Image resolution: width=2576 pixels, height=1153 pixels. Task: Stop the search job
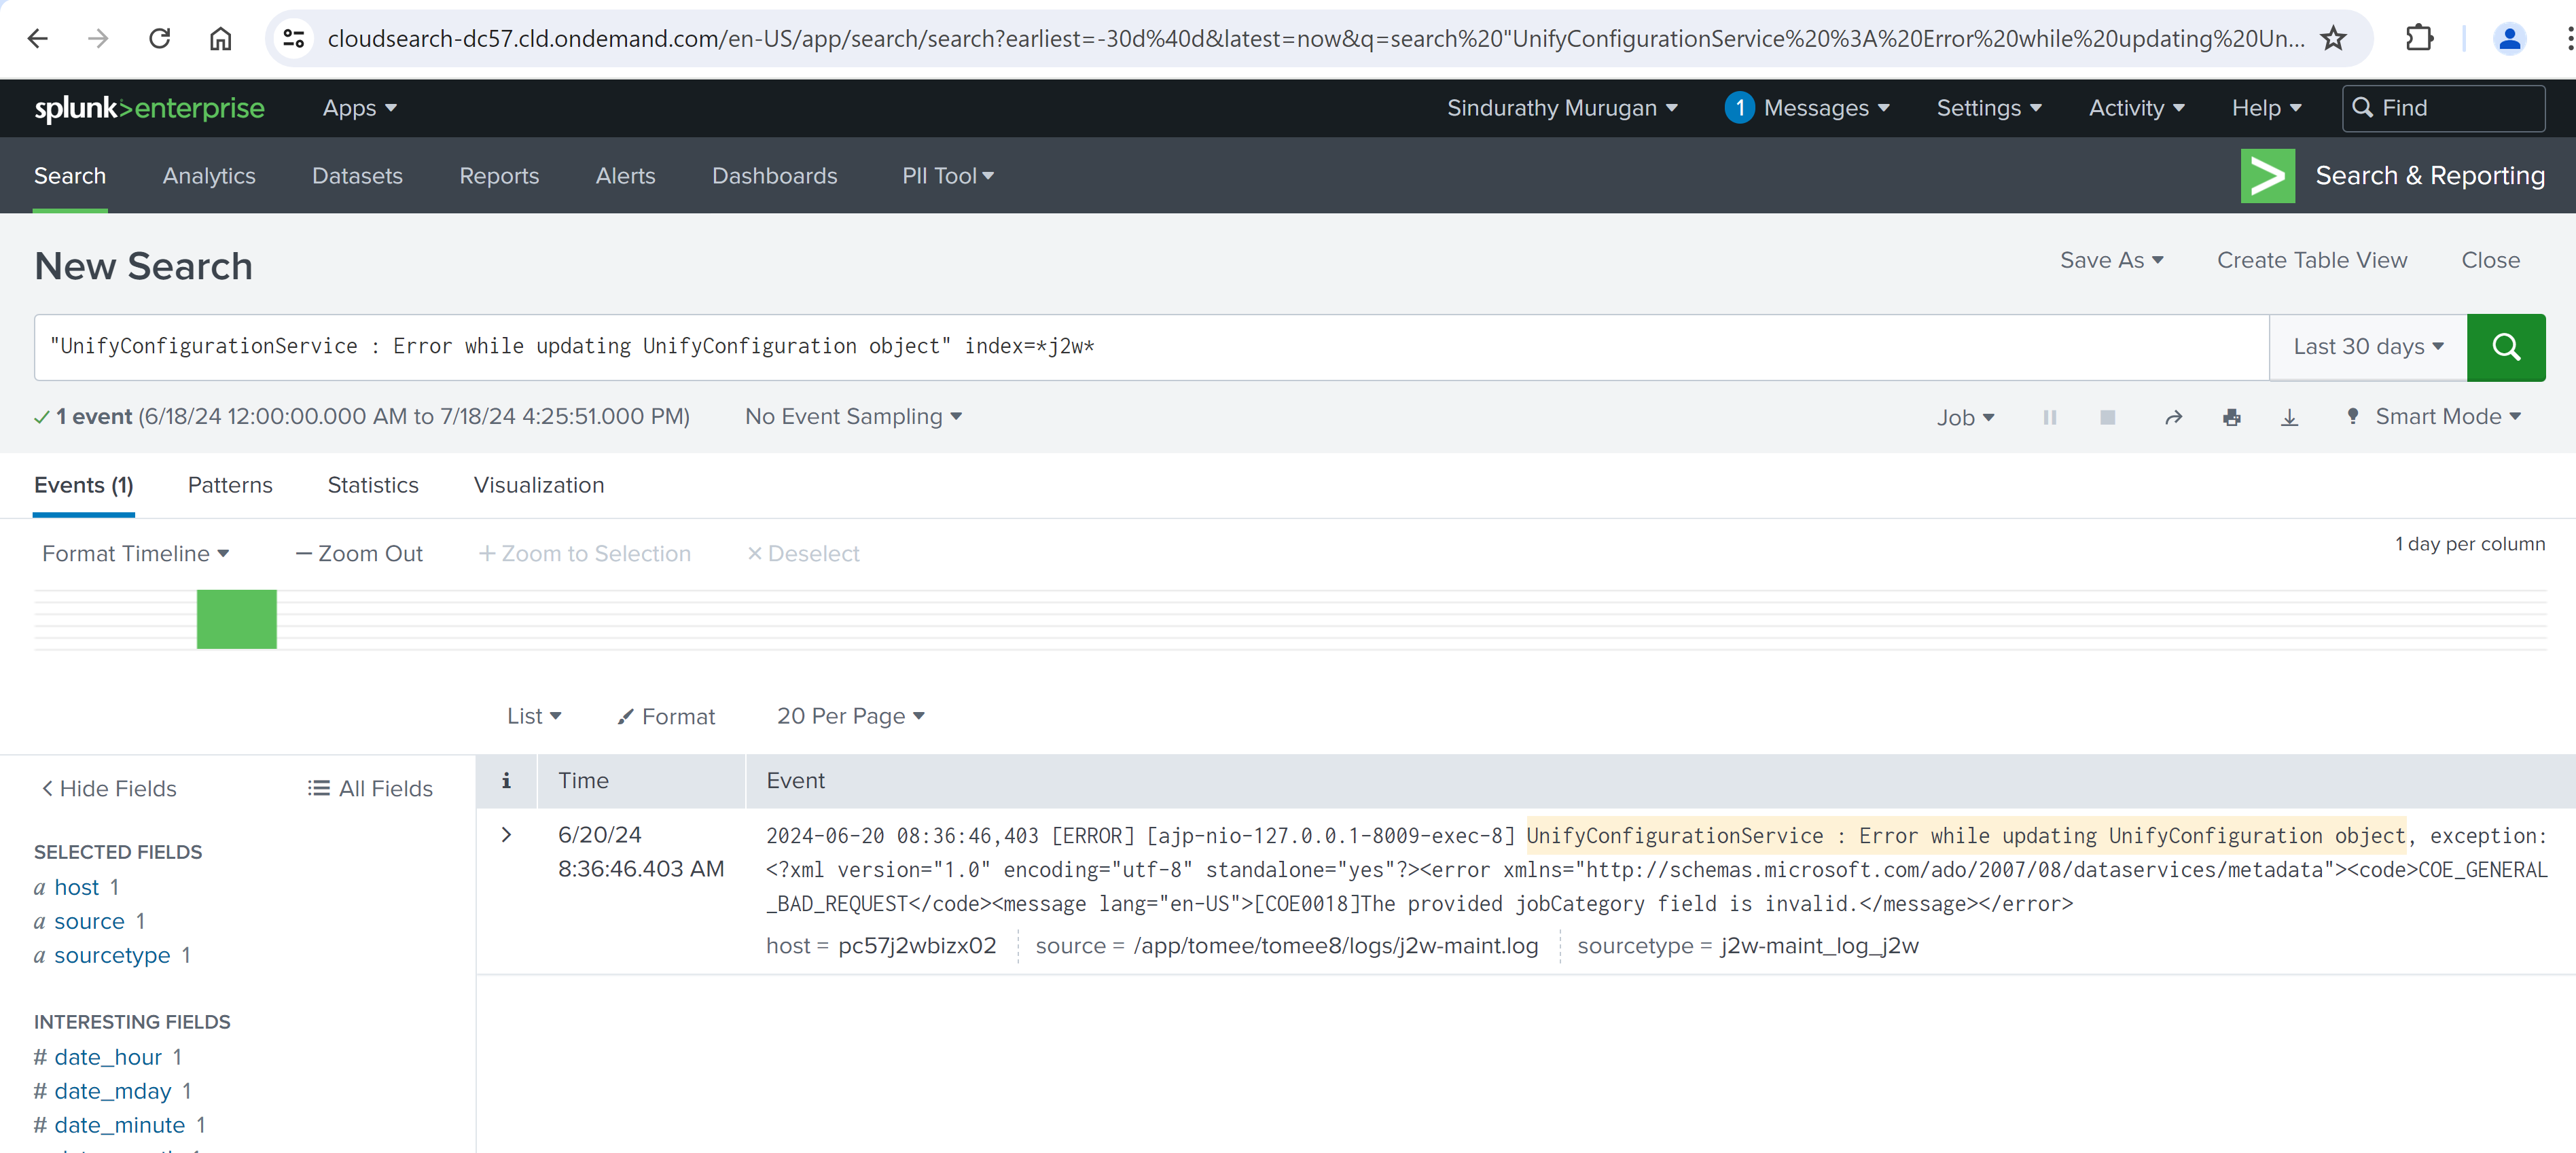point(2107,417)
